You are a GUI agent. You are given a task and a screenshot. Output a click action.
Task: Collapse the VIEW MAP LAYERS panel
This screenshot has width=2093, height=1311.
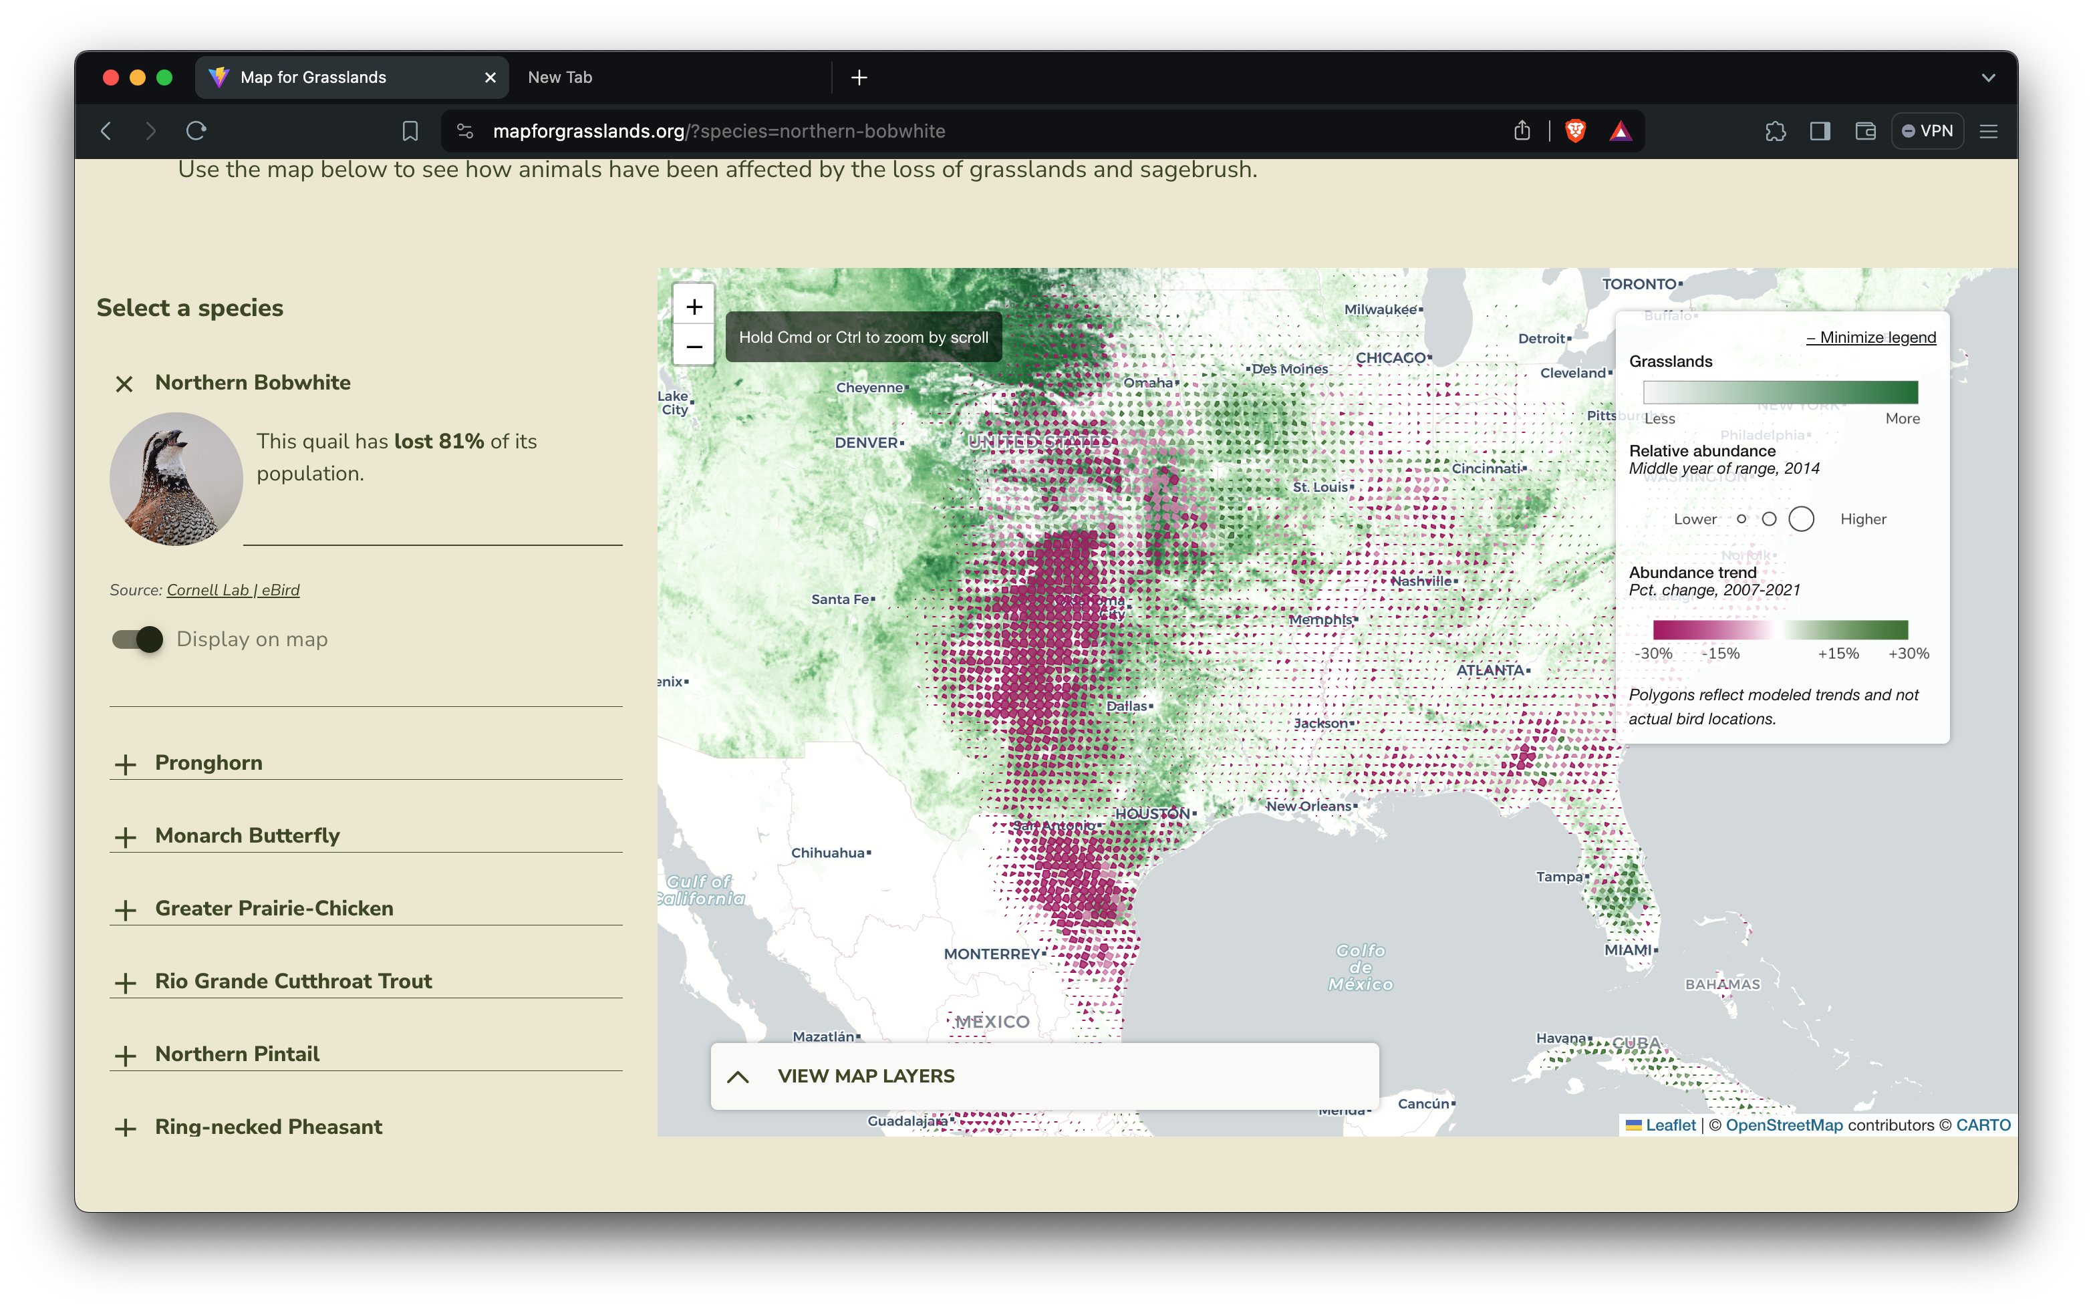click(738, 1076)
